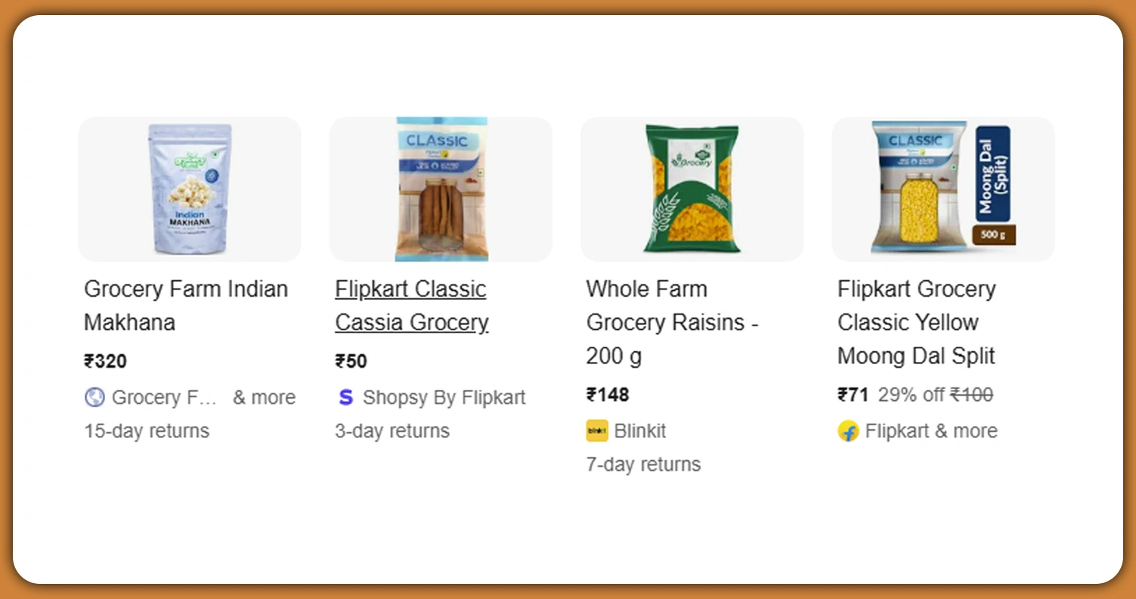Expand '& more' sellers for Indian Makhana
Viewport: 1136px width, 599px height.
(x=264, y=397)
